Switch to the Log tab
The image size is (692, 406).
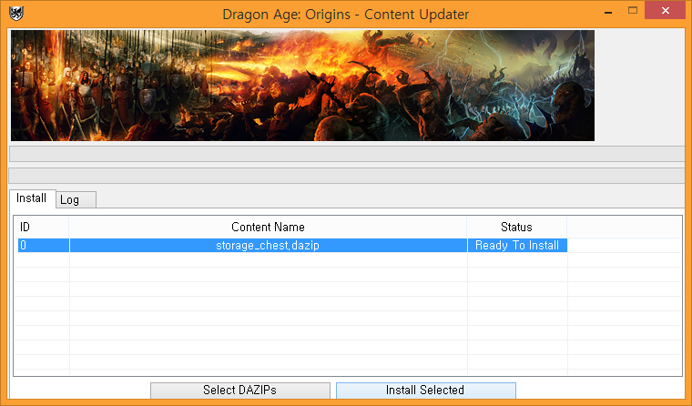(x=76, y=199)
